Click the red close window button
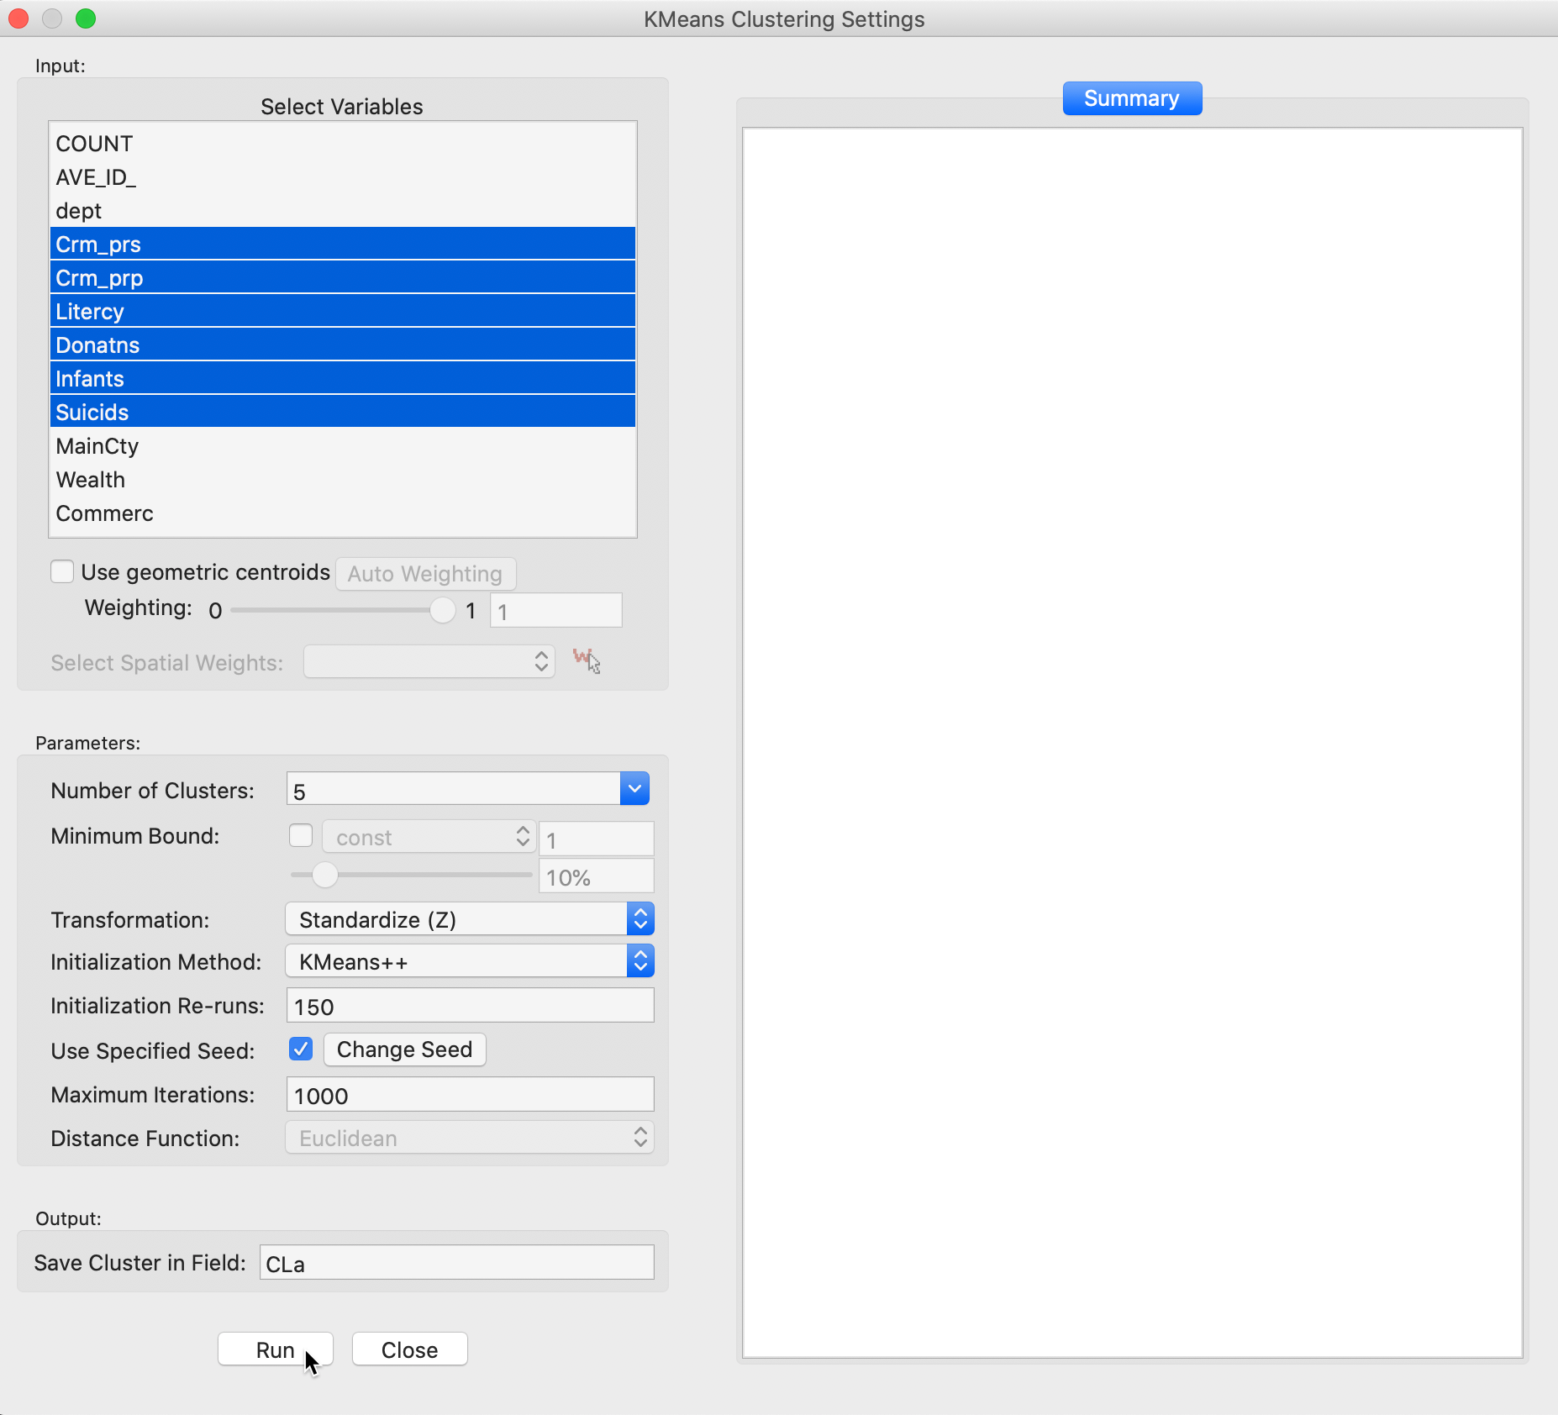The image size is (1558, 1415). (18, 18)
